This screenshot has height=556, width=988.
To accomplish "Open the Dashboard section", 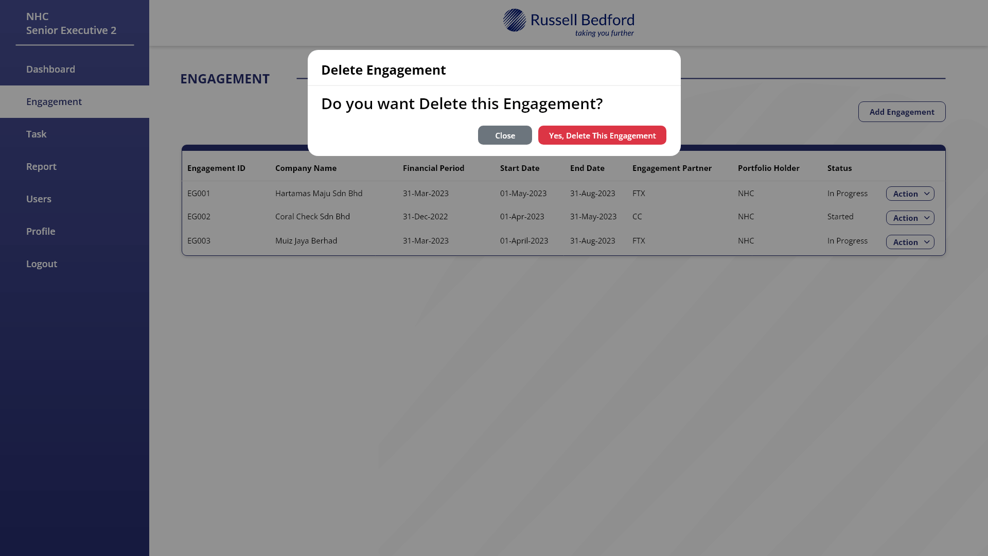I will click(50, 69).
